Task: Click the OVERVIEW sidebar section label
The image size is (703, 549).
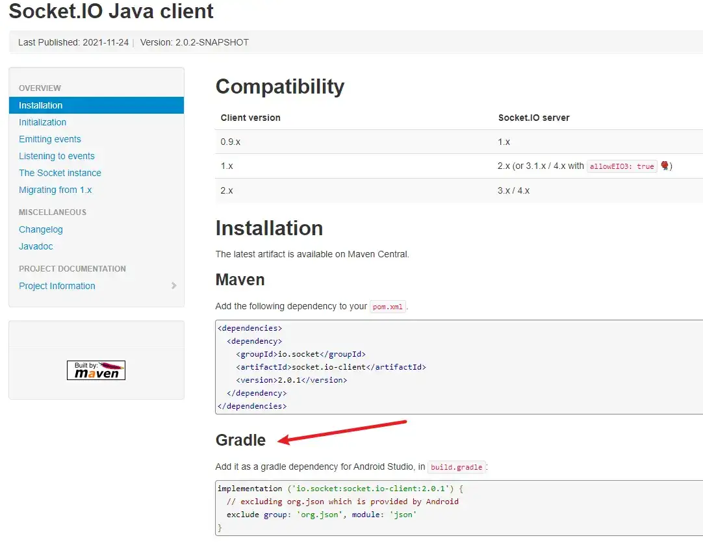Action: point(40,88)
